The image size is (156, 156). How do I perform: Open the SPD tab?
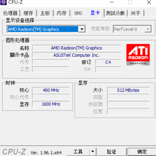(78, 13)
